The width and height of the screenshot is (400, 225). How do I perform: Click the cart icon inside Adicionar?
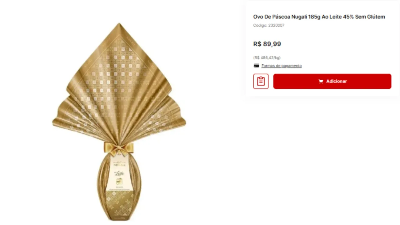(321, 81)
